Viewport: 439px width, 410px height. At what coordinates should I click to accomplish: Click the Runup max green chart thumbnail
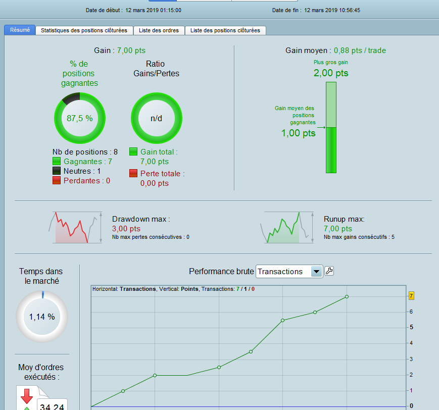click(x=287, y=227)
